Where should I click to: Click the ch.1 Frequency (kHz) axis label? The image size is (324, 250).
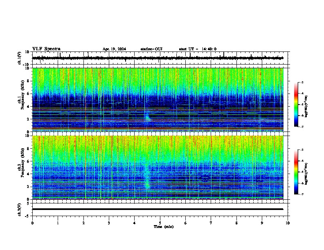pos(21,95)
